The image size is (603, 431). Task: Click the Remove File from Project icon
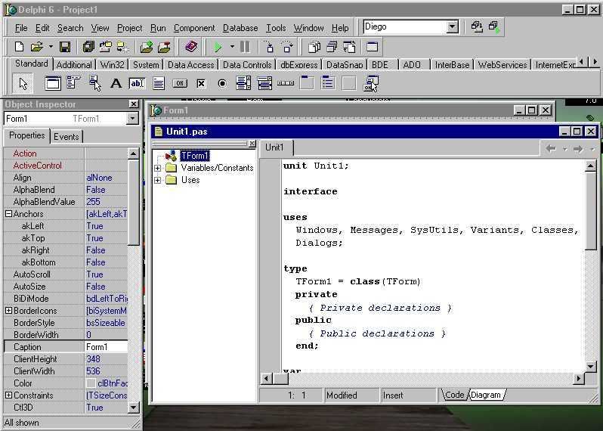coord(163,47)
